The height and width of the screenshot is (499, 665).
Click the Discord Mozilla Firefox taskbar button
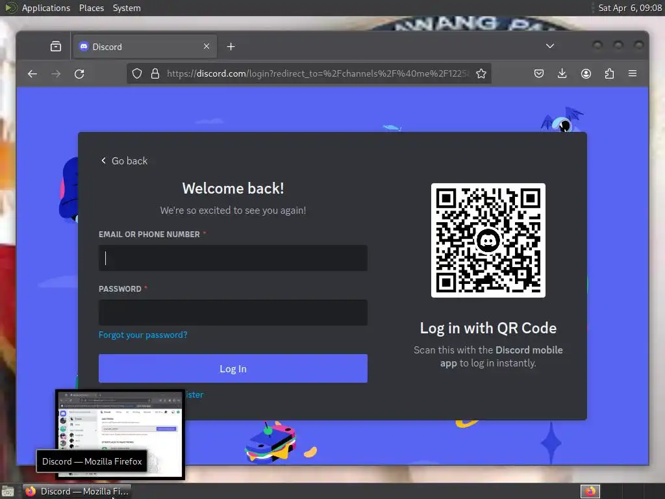77,491
